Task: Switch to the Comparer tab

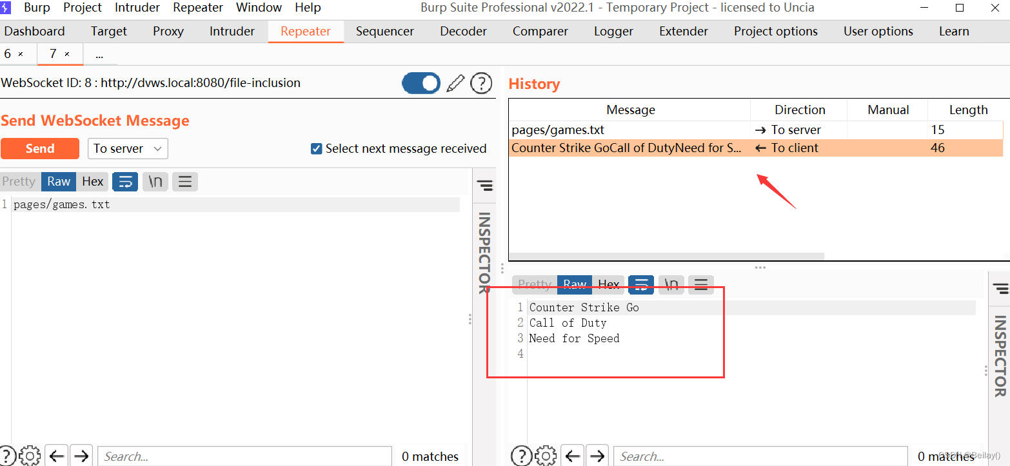Action: click(540, 32)
